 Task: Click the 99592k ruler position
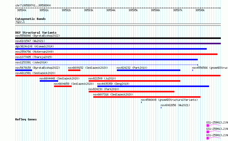(66, 10)
